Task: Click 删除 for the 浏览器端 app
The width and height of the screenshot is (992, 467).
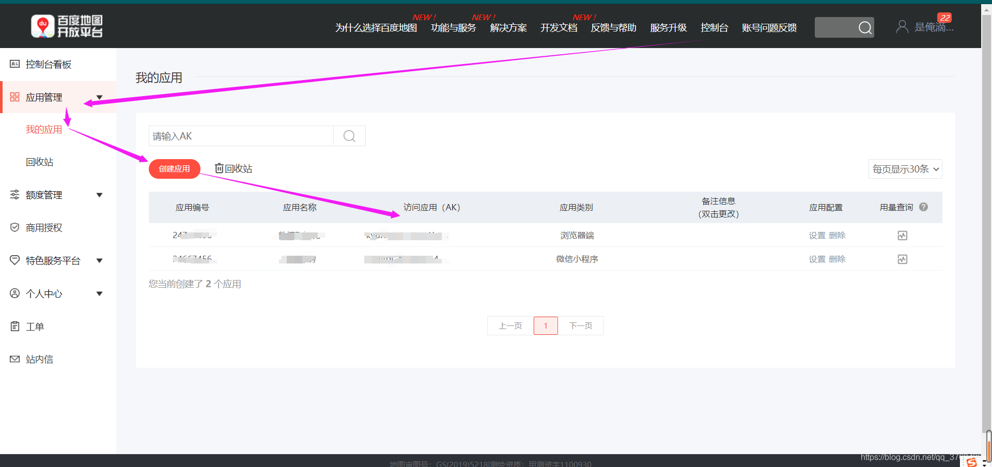Action: pyautogui.click(x=837, y=236)
